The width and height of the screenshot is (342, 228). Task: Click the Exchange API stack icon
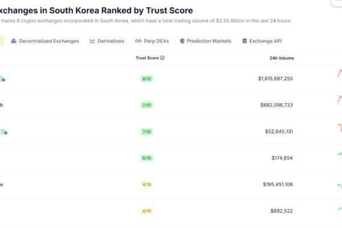click(245, 41)
